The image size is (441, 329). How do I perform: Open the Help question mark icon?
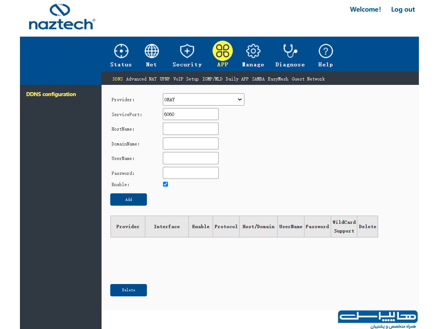click(326, 51)
